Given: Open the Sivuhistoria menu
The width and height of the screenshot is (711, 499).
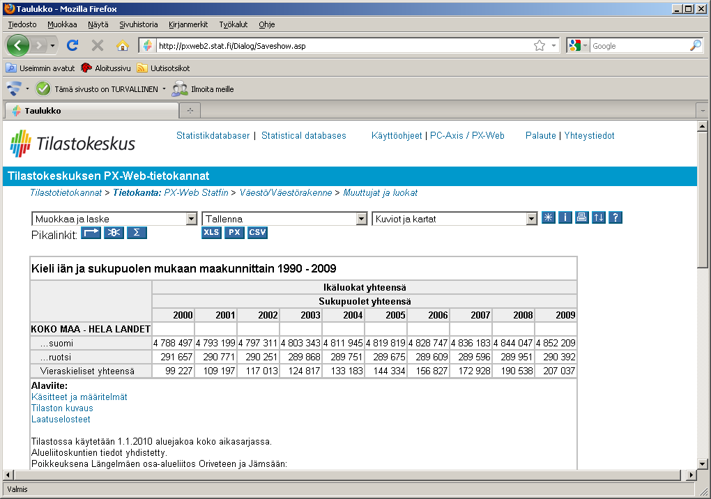Looking at the screenshot, I should click(139, 24).
